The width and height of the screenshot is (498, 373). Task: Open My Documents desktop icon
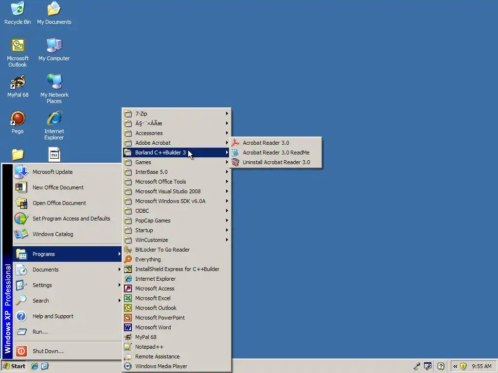click(x=54, y=13)
